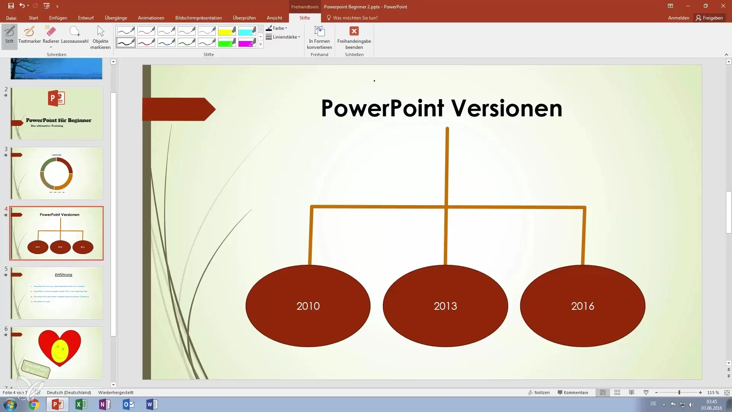Click zoom out minus button
The height and width of the screenshot is (412, 732).
[x=657, y=393]
